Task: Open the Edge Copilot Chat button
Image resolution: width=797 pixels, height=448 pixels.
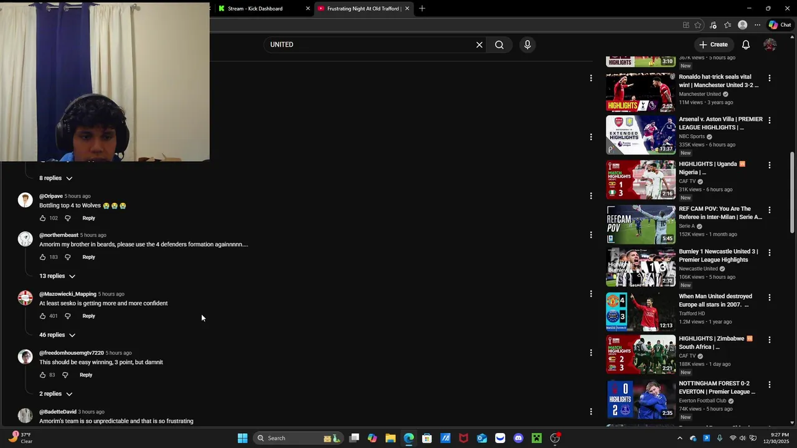Action: (x=780, y=25)
